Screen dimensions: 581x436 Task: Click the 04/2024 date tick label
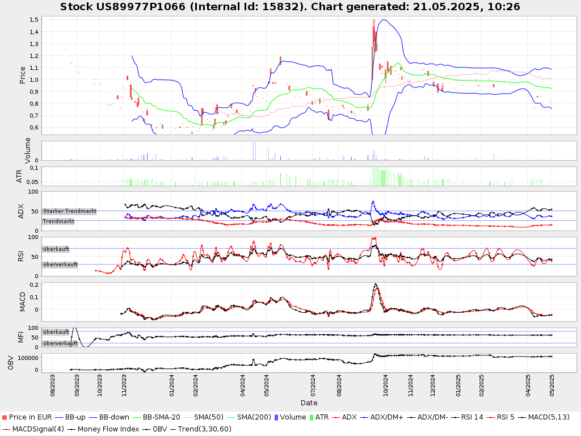242,385
